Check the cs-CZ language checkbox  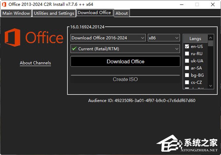(x=187, y=82)
